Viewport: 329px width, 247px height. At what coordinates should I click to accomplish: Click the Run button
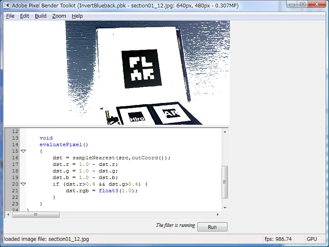pyautogui.click(x=212, y=227)
